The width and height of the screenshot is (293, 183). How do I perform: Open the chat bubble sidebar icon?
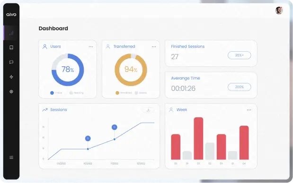[11, 62]
